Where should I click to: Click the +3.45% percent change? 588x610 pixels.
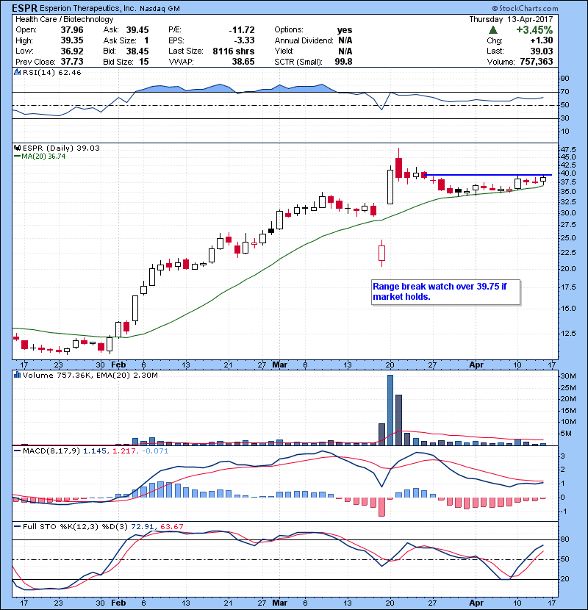534,30
